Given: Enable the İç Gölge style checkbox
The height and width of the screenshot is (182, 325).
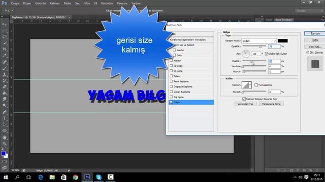Looking at the screenshot, I should pos(171,66).
